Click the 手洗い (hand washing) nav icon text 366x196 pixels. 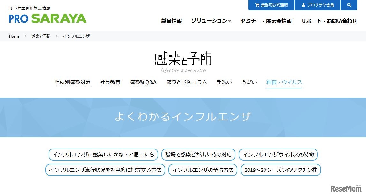pyautogui.click(x=224, y=82)
